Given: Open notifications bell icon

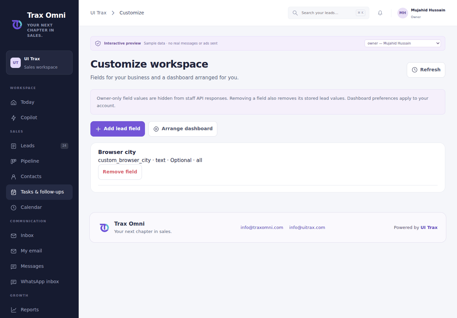Looking at the screenshot, I should (x=380, y=13).
